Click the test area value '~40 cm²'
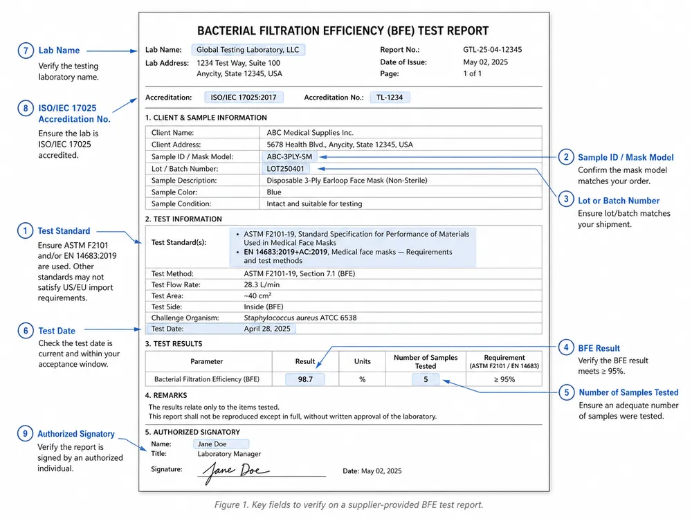This screenshot has height=519, width=692. [257, 295]
